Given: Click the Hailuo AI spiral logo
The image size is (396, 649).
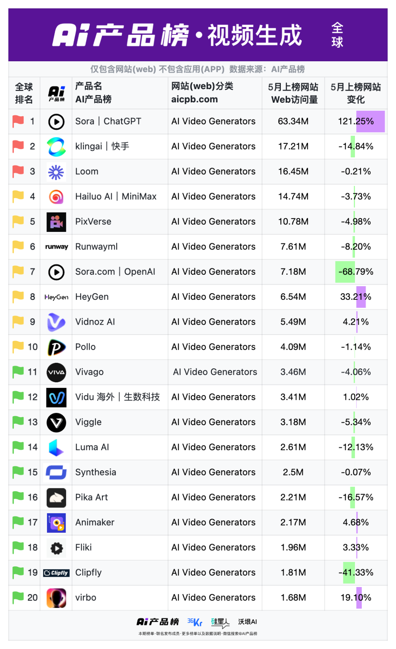Looking at the screenshot, I should [56, 197].
